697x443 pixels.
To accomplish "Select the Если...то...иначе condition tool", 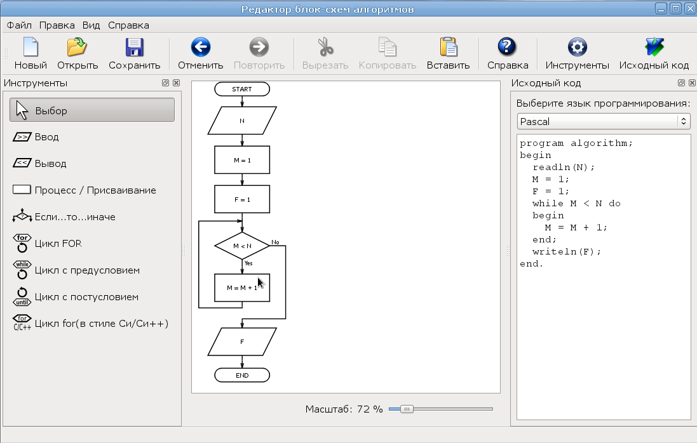I will click(74, 217).
